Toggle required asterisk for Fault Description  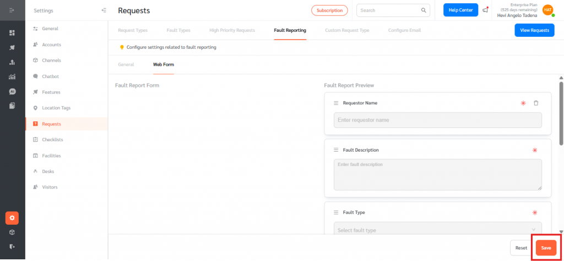(x=534, y=150)
